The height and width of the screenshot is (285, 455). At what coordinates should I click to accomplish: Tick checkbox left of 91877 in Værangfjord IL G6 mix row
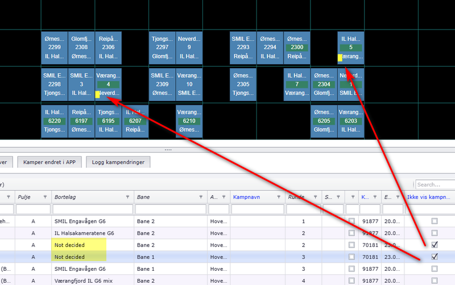click(351, 280)
